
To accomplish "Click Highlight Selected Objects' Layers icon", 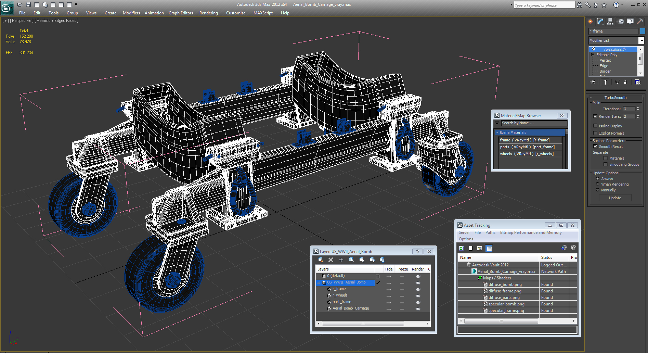I will coord(362,260).
